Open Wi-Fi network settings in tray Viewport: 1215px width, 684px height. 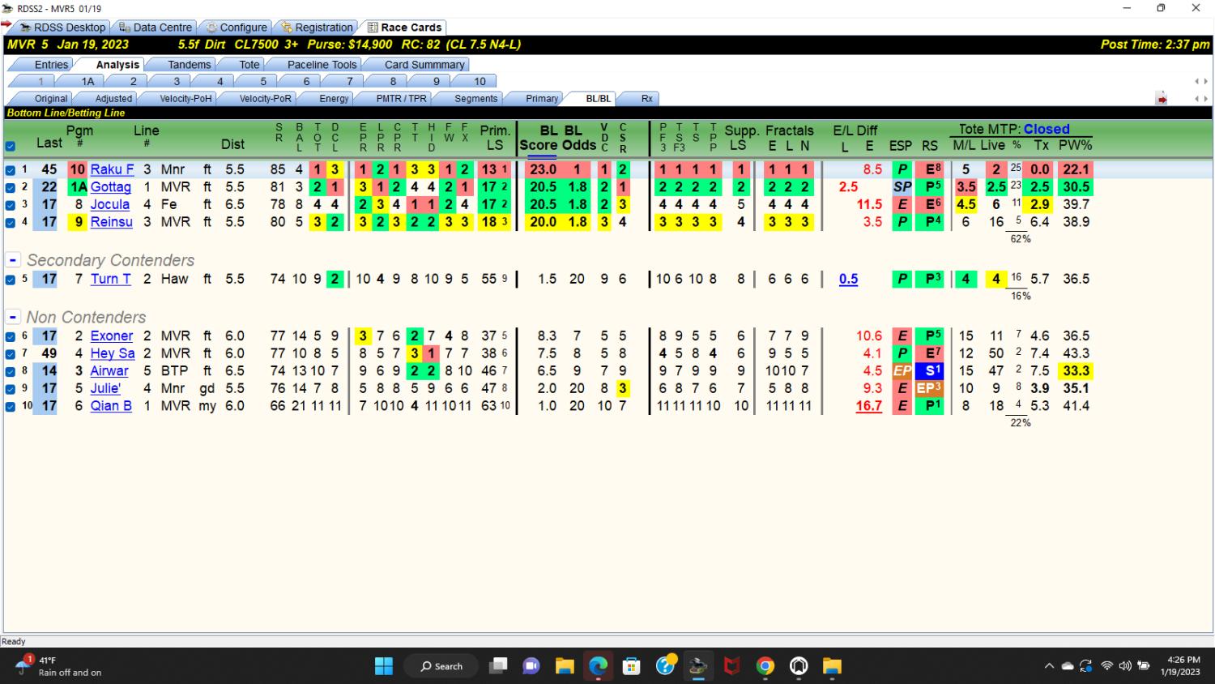1106,666
